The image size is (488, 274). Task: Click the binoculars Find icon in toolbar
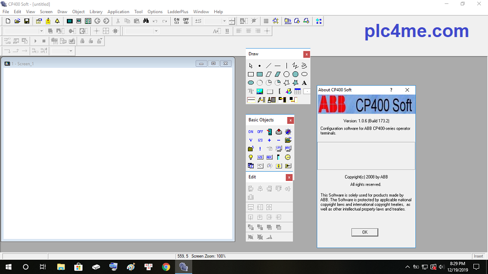pos(145,21)
